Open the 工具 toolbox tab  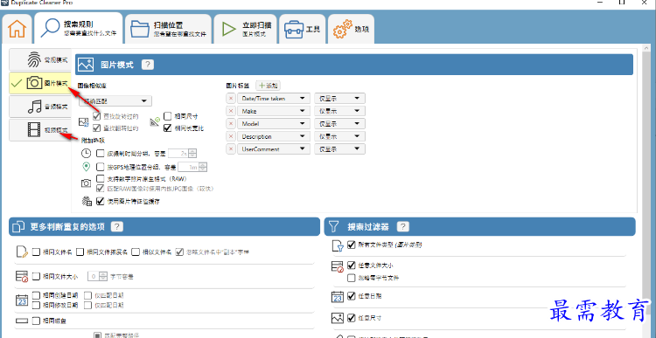pyautogui.click(x=302, y=29)
